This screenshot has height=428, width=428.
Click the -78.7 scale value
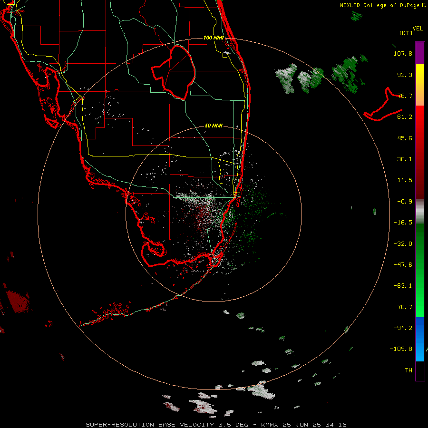point(403,307)
